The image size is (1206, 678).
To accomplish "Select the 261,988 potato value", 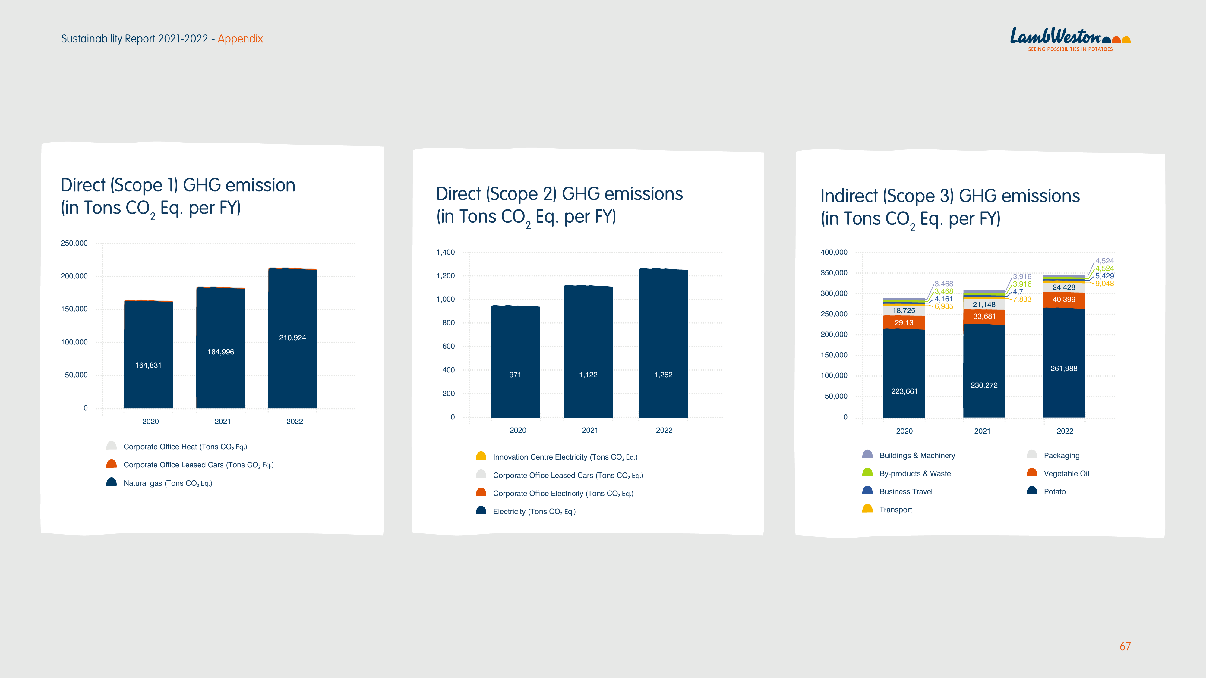I will point(1064,369).
